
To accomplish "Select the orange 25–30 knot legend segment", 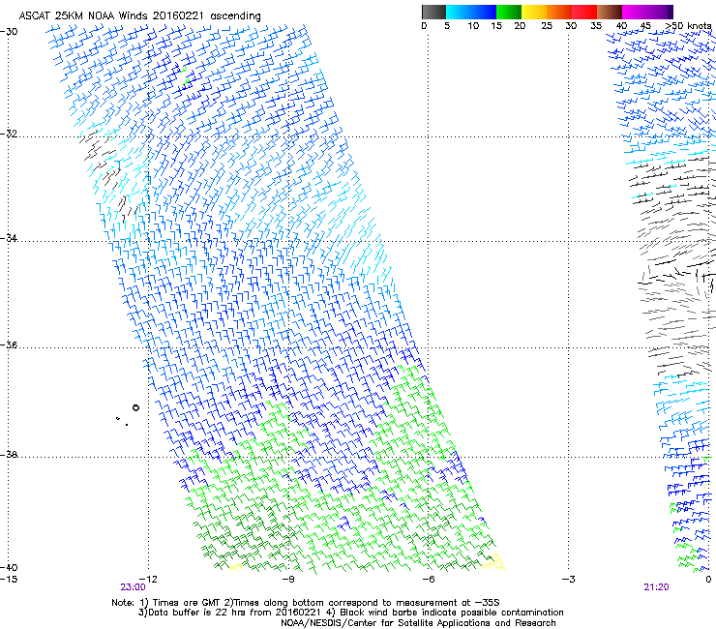I will 559,12.
